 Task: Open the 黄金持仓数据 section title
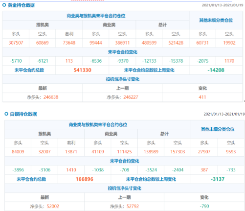(21, 5)
